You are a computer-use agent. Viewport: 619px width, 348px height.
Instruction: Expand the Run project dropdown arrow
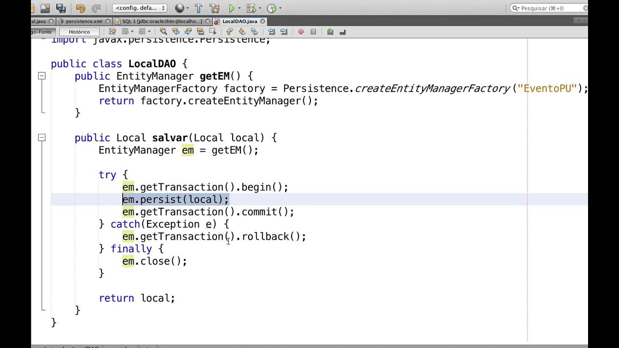(x=239, y=8)
